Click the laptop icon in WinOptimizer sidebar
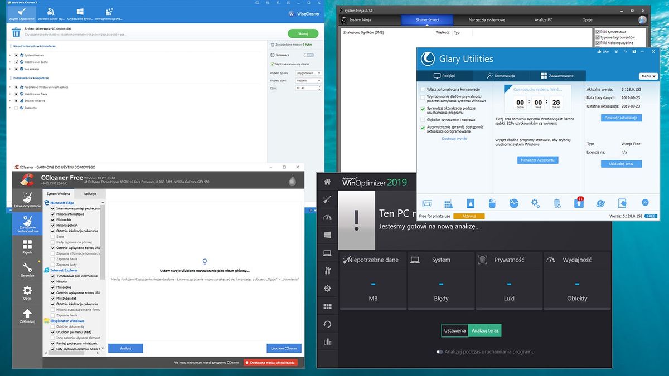669x376 pixels. (x=328, y=253)
